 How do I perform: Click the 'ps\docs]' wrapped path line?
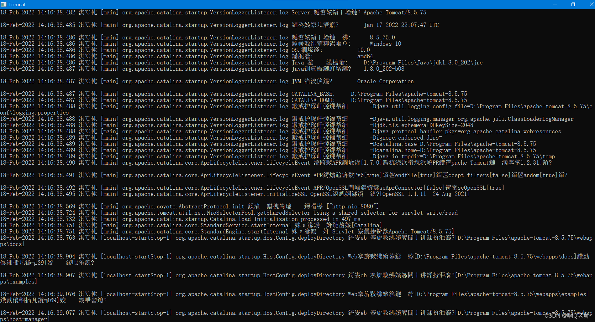coord(12,244)
